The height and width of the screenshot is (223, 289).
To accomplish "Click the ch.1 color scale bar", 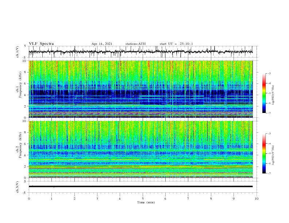I will tap(264, 93).
